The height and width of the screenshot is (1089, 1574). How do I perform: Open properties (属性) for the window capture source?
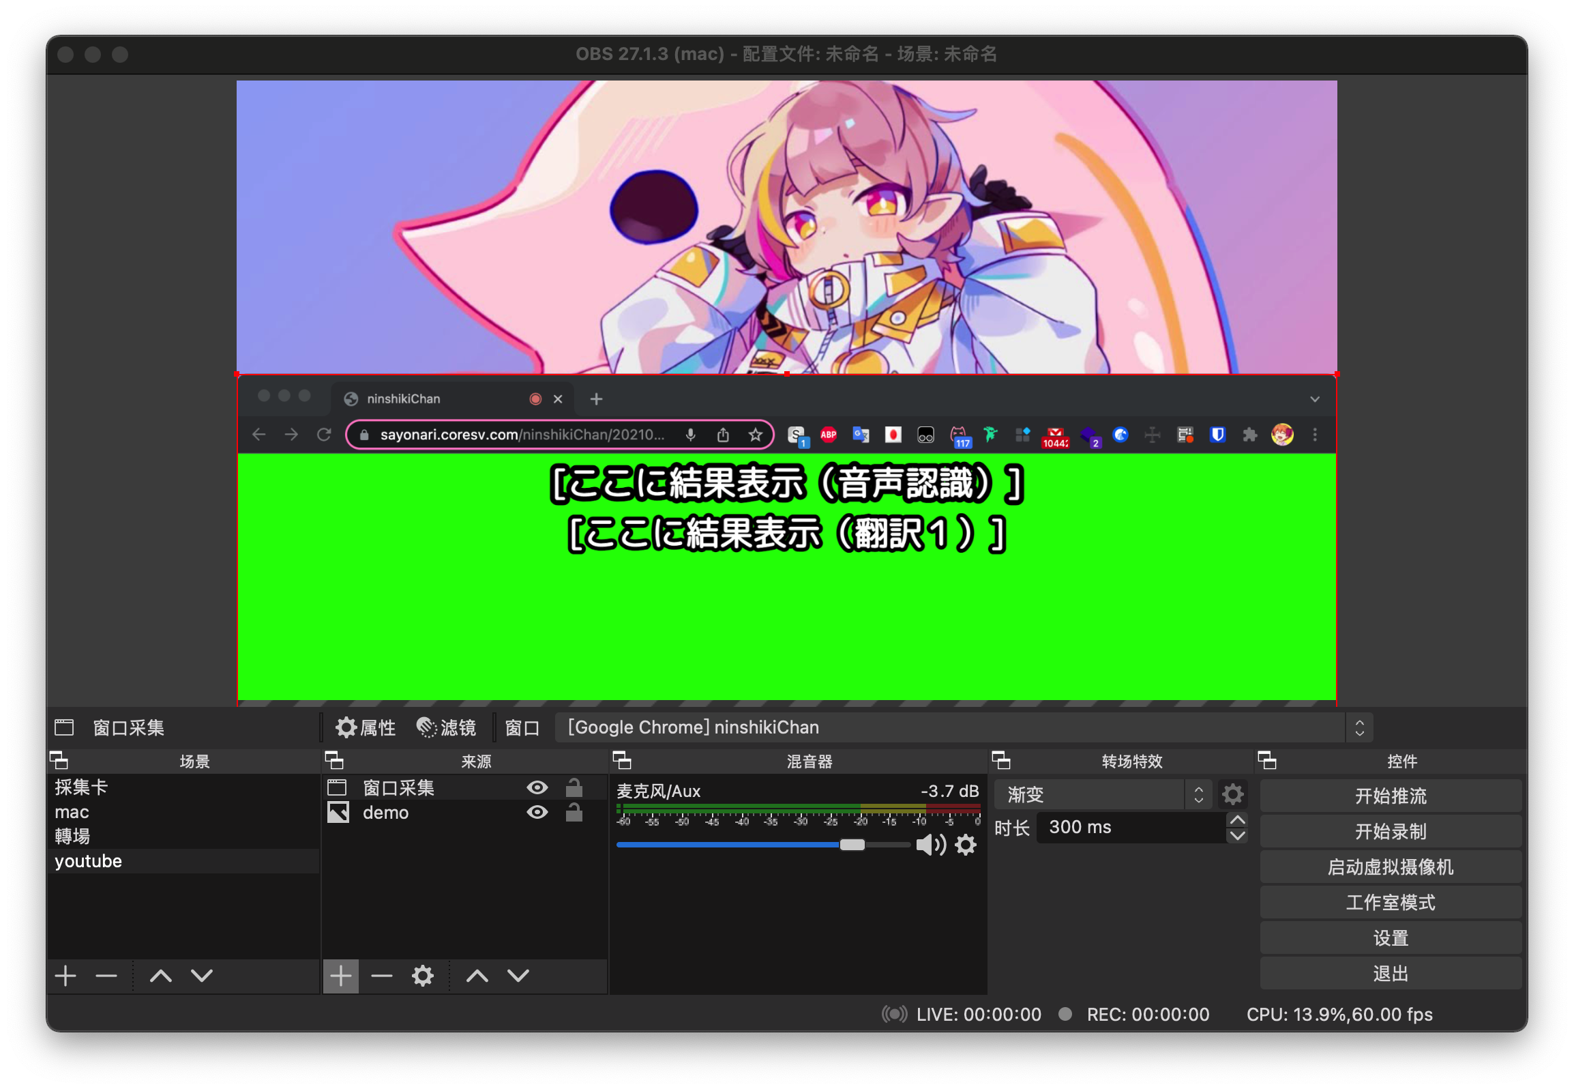365,727
